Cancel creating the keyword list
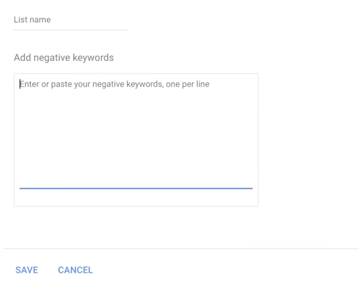Viewport: 358px width, 290px height. (x=75, y=270)
